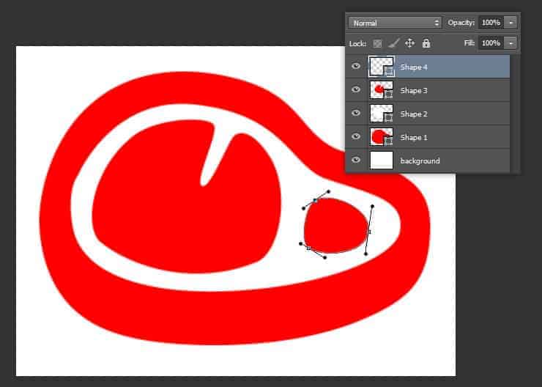Click the Shape 1 layer thumbnail
The height and width of the screenshot is (387, 542).
coord(381,137)
